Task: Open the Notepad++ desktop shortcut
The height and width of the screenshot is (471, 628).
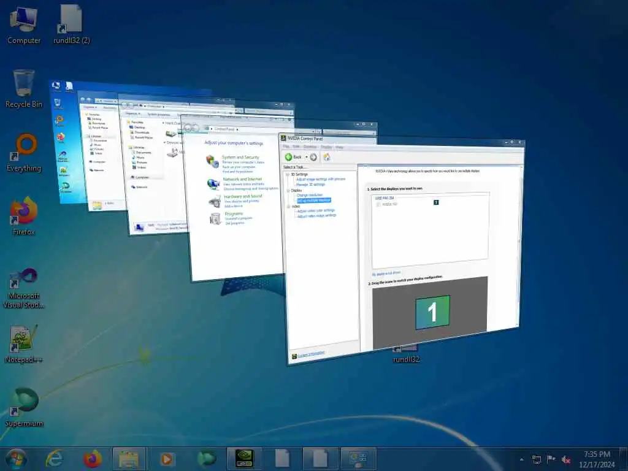Action: coord(24,344)
